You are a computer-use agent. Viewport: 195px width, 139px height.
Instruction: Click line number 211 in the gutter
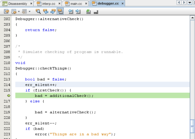tap(7, 68)
